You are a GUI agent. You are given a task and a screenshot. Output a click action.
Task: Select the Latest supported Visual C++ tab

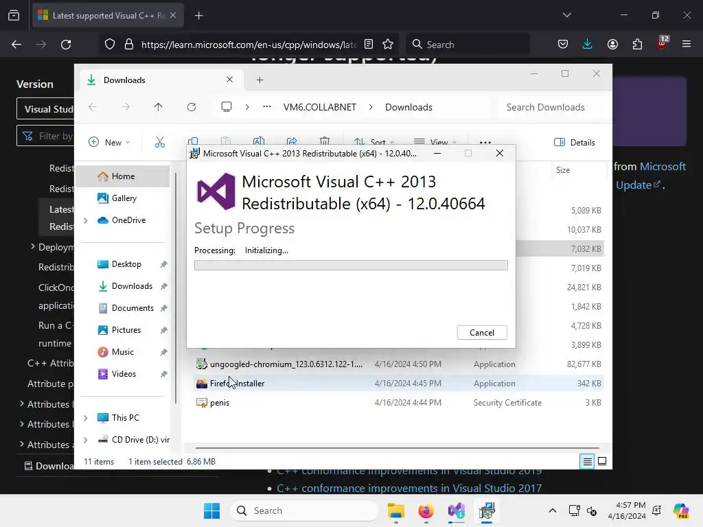click(108, 16)
